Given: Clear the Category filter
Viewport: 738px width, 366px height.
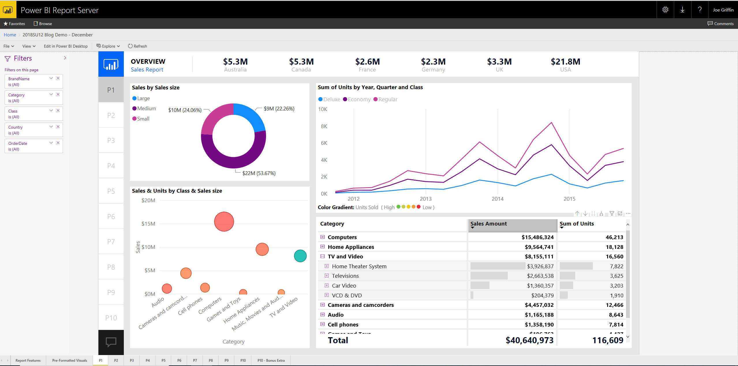Looking at the screenshot, I should pyautogui.click(x=58, y=94).
